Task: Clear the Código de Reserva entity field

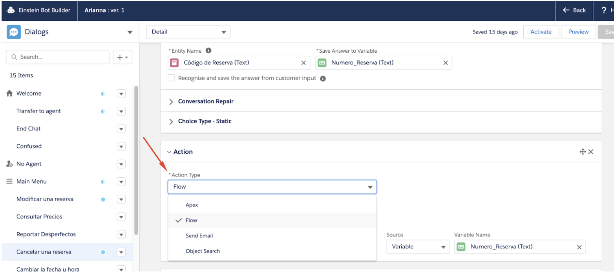Action: 303,63
